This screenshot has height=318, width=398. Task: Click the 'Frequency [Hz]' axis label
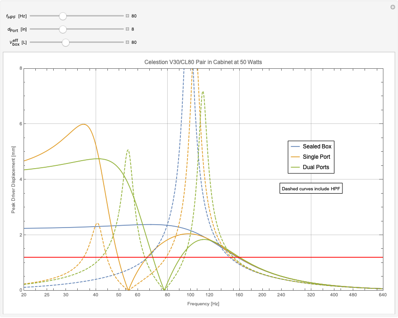[x=203, y=304]
